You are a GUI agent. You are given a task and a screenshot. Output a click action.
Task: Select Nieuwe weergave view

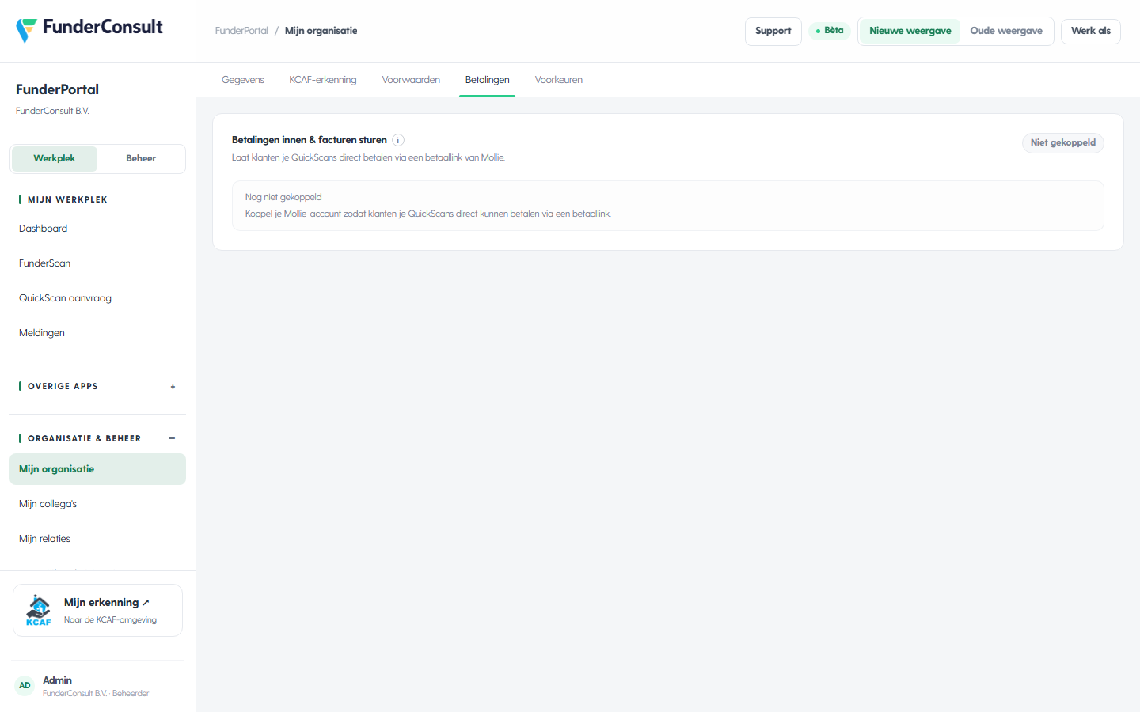point(910,31)
